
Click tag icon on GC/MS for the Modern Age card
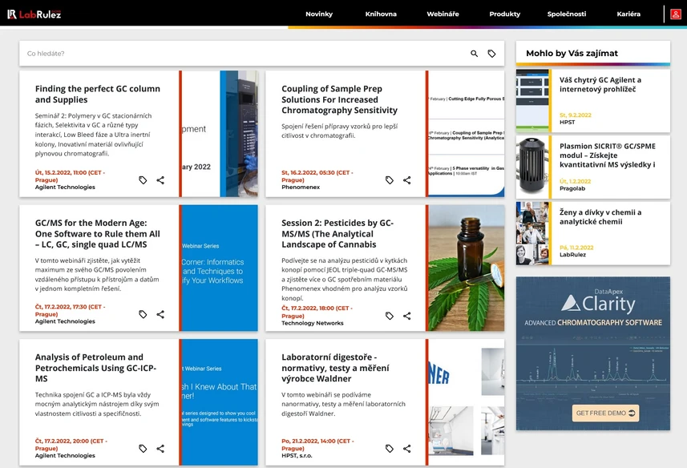(143, 314)
